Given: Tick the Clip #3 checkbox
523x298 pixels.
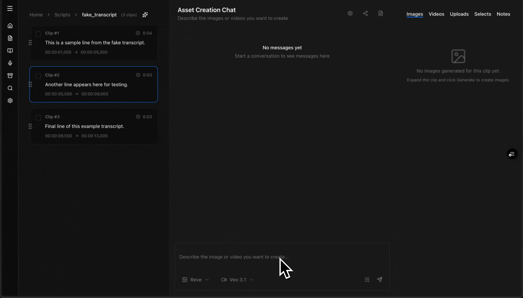Looking at the screenshot, I should (38, 118).
